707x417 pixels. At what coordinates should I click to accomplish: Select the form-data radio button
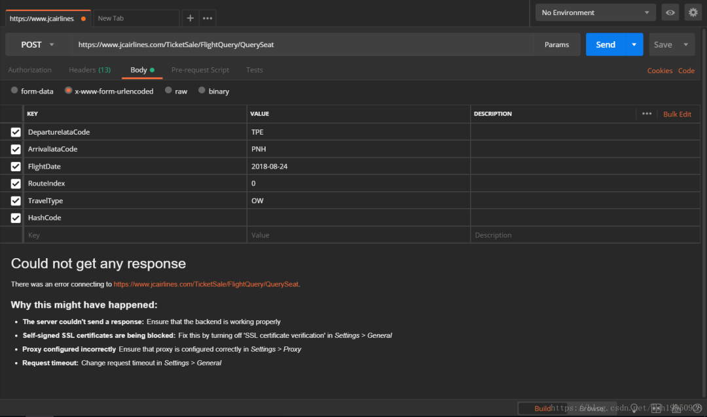pos(14,90)
